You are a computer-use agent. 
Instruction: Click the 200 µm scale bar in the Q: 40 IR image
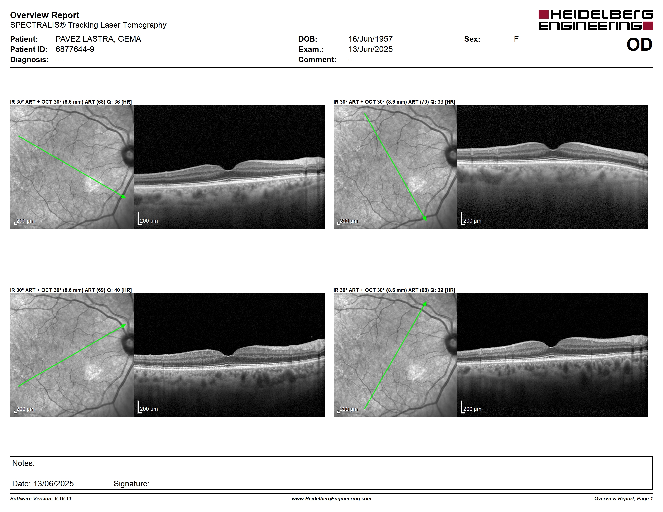click(x=24, y=410)
